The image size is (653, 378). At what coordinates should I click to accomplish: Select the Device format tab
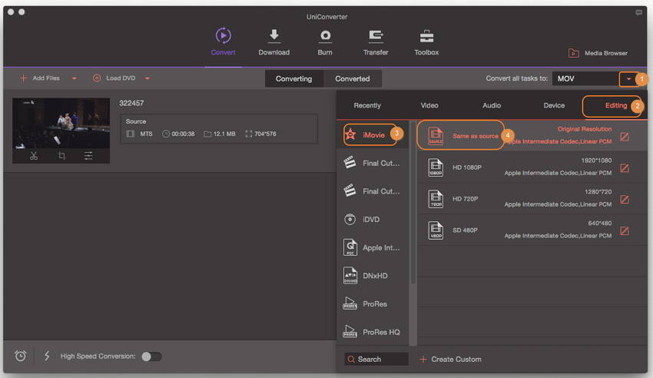[554, 105]
